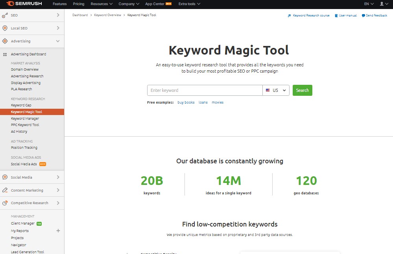Screen dimensions: 393x254
Task: Click the SEO key icon in sidebar
Action: pyautogui.click(x=5, y=15)
